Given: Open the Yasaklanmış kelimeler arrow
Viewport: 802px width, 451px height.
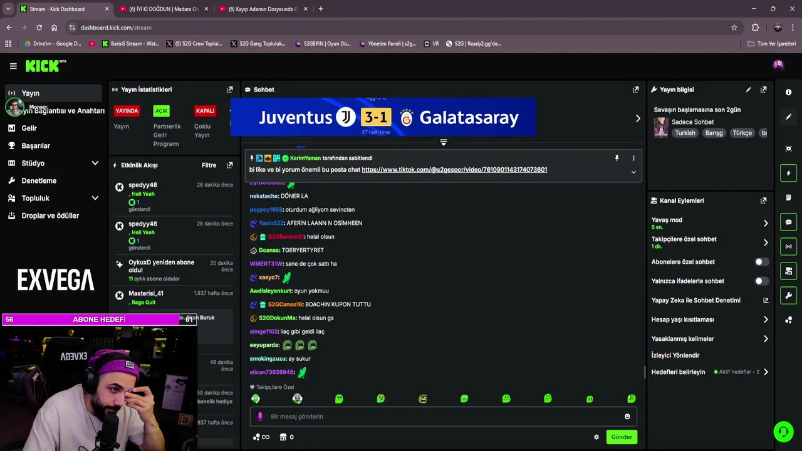Looking at the screenshot, I should [x=766, y=339].
